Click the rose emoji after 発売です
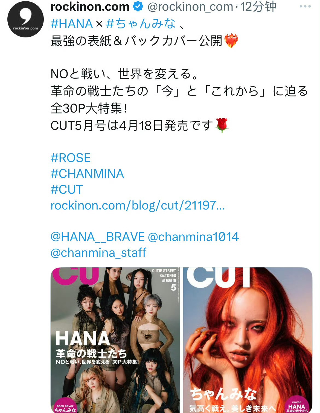Screen dimensions: 320x413 click(x=222, y=126)
